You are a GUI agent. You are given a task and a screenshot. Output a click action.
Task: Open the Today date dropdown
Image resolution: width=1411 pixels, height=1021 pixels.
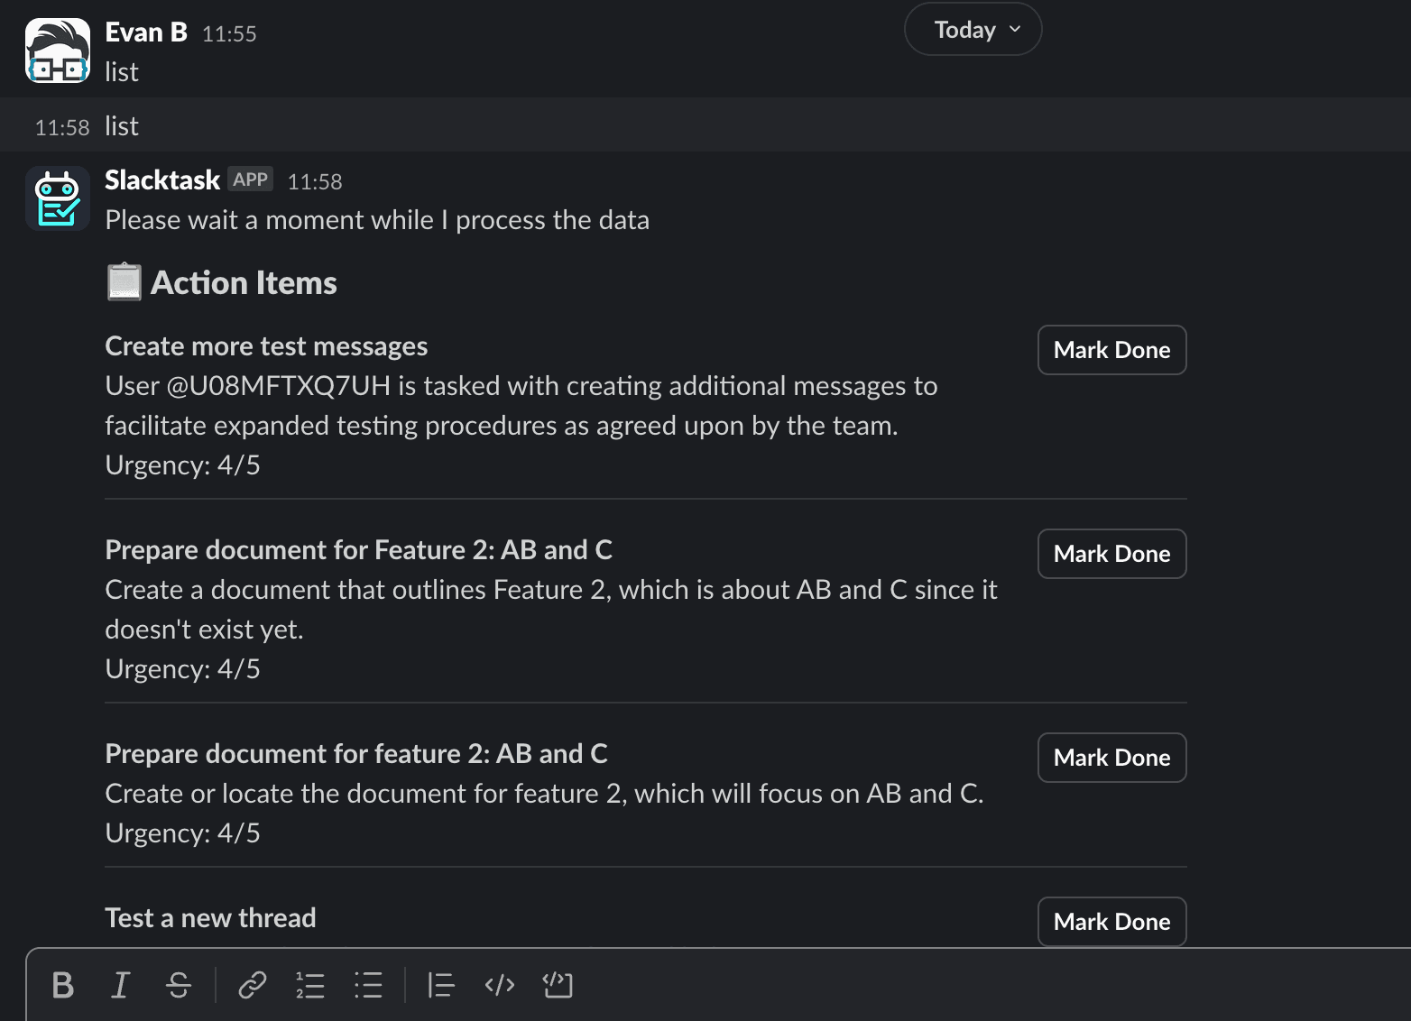click(x=973, y=30)
